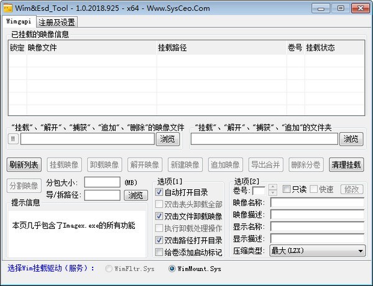Browse for folder using right 浏览 button

pos(352,139)
